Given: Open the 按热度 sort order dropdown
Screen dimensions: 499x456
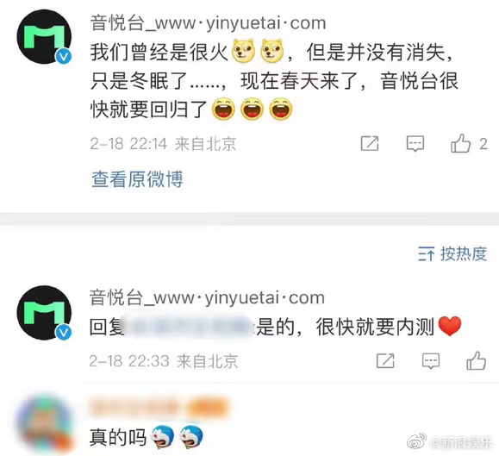Looking at the screenshot, I should point(452,254).
